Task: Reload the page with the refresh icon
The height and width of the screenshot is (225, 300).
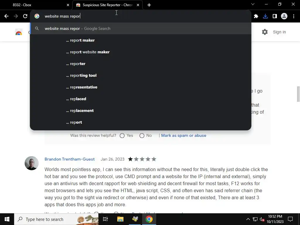Action: [25, 16]
